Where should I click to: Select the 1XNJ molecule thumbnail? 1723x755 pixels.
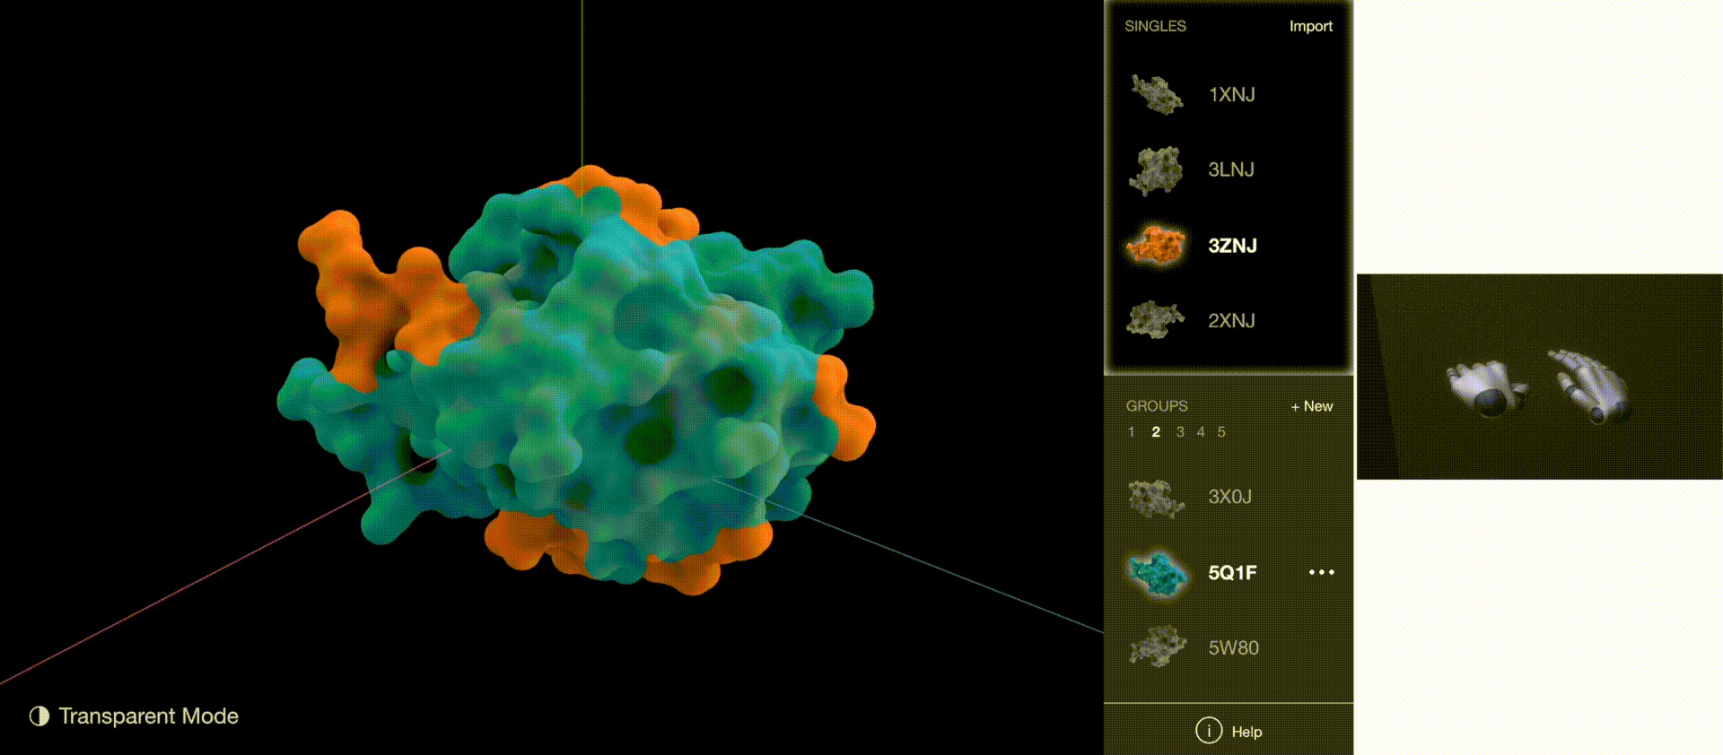(x=1156, y=94)
